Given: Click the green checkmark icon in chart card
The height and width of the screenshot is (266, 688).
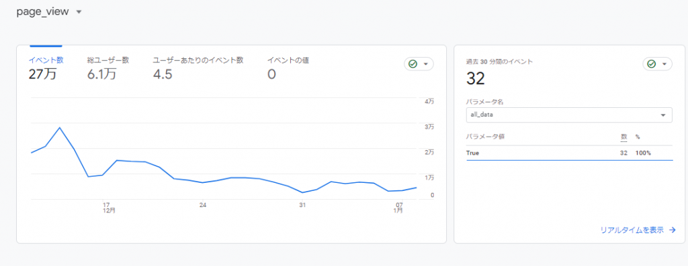Looking at the screenshot, I should point(413,64).
